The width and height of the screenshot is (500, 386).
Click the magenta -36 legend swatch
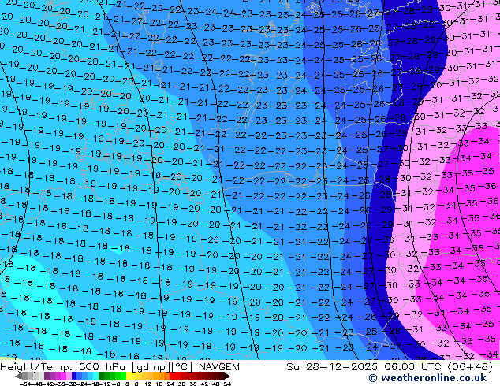pyautogui.click(x=63, y=377)
